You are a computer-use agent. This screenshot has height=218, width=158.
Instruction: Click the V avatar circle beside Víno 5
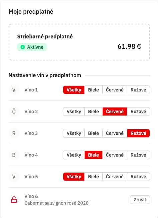[x=14, y=177]
